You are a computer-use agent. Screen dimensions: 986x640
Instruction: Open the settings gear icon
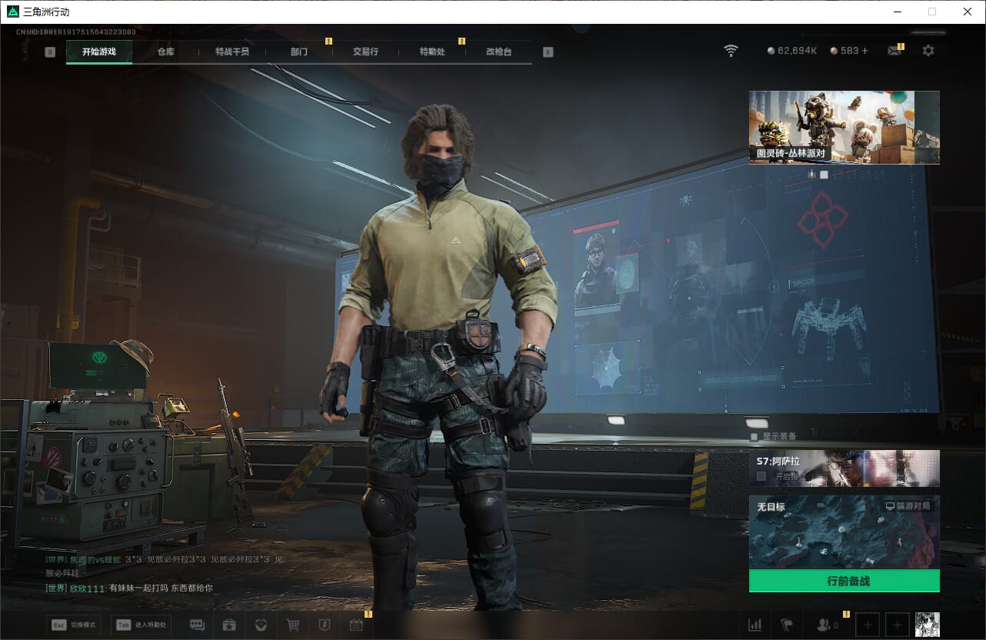tap(928, 51)
